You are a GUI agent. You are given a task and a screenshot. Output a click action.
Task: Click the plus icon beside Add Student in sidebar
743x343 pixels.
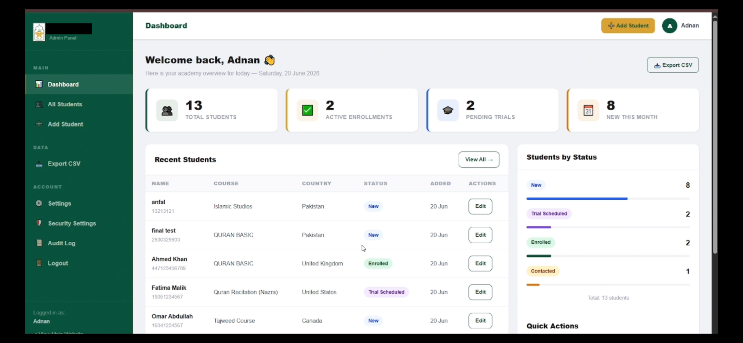click(x=39, y=124)
